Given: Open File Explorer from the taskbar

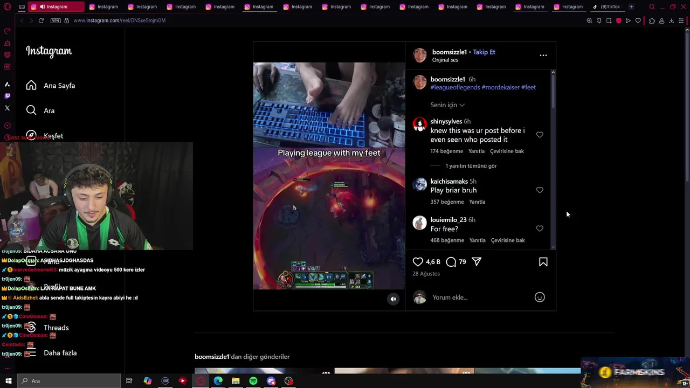Looking at the screenshot, I should [x=236, y=381].
